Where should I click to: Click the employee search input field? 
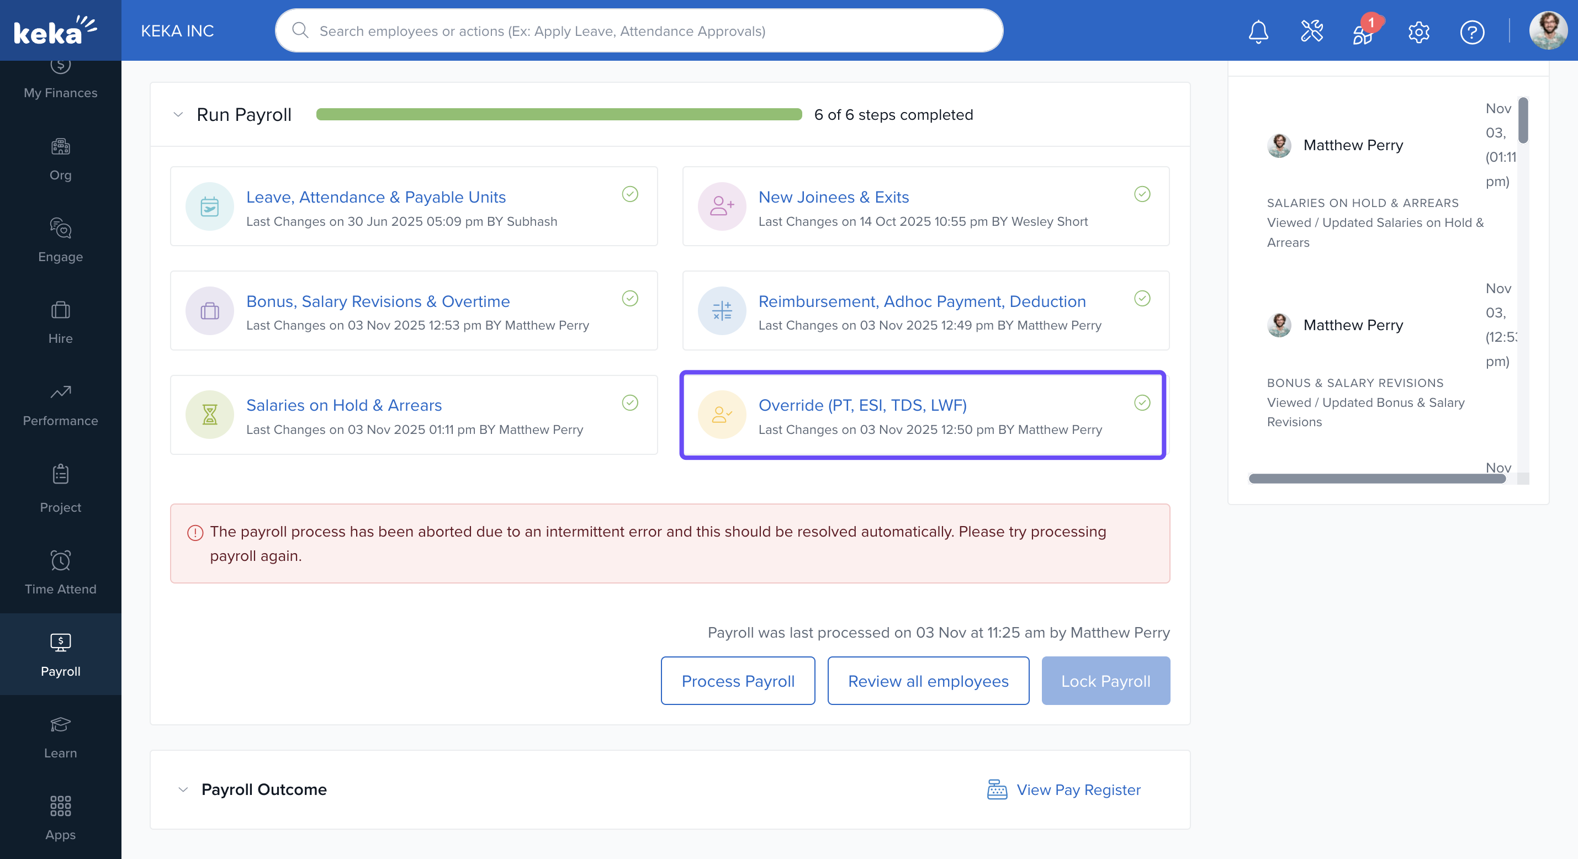(638, 30)
